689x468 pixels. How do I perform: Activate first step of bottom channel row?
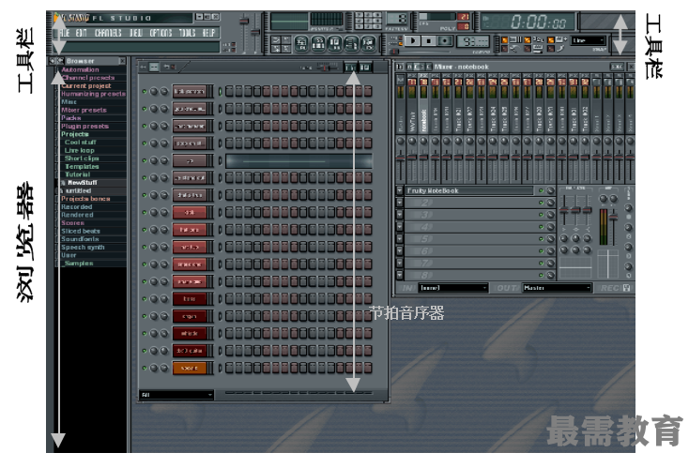[x=230, y=368]
